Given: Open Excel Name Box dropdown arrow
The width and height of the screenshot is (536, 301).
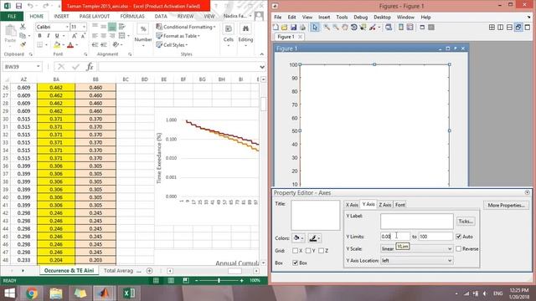Looking at the screenshot, I should [x=39, y=67].
